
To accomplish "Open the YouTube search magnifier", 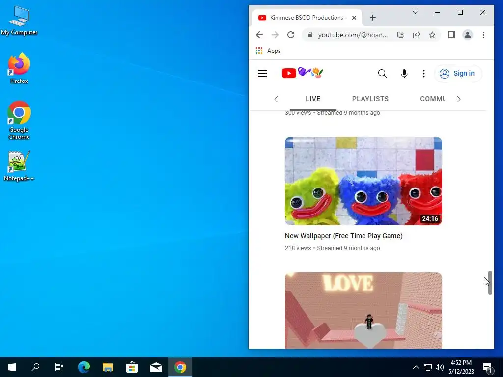I will (x=382, y=74).
